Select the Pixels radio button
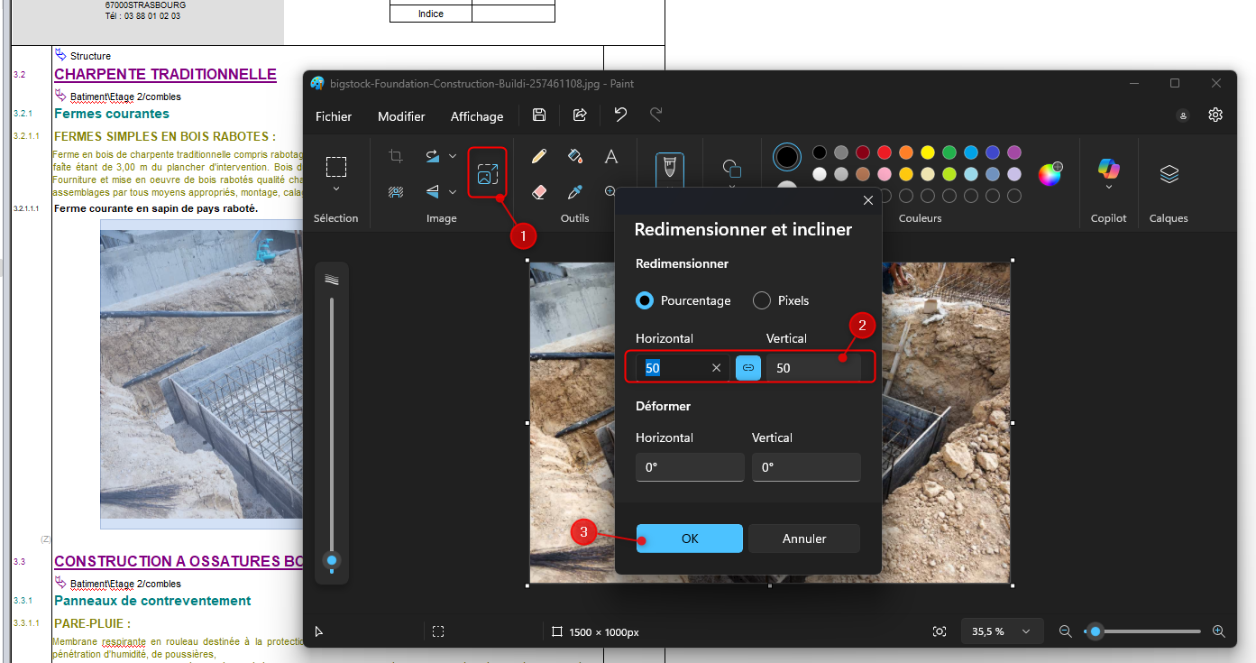 (762, 300)
